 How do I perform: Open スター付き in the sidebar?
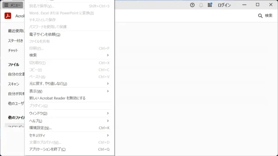point(15,41)
